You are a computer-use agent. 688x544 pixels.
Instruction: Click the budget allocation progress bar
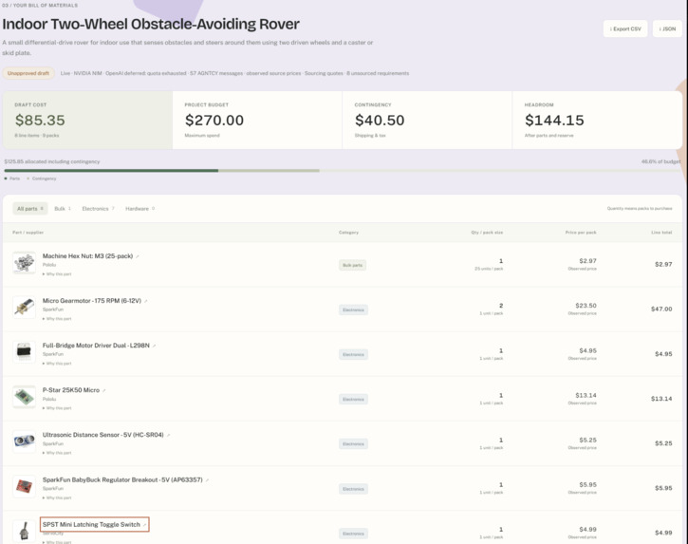pos(343,170)
